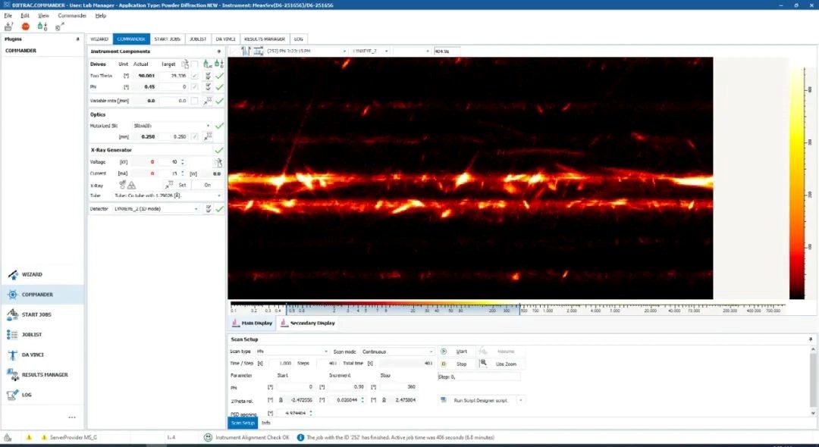The image size is (819, 447).
Task: Click the X-Ray On button
Action: (207, 185)
